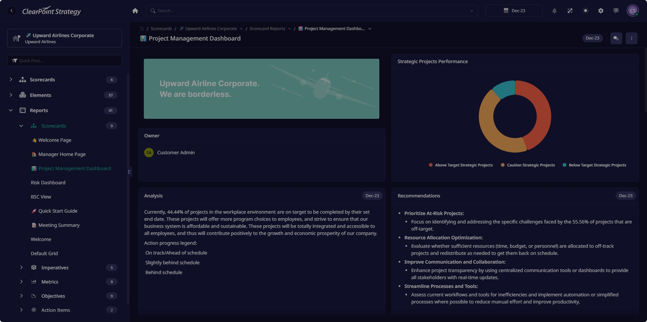Expand the Imperatives report group
Viewport: 647px width, 322px height.
click(x=21, y=268)
